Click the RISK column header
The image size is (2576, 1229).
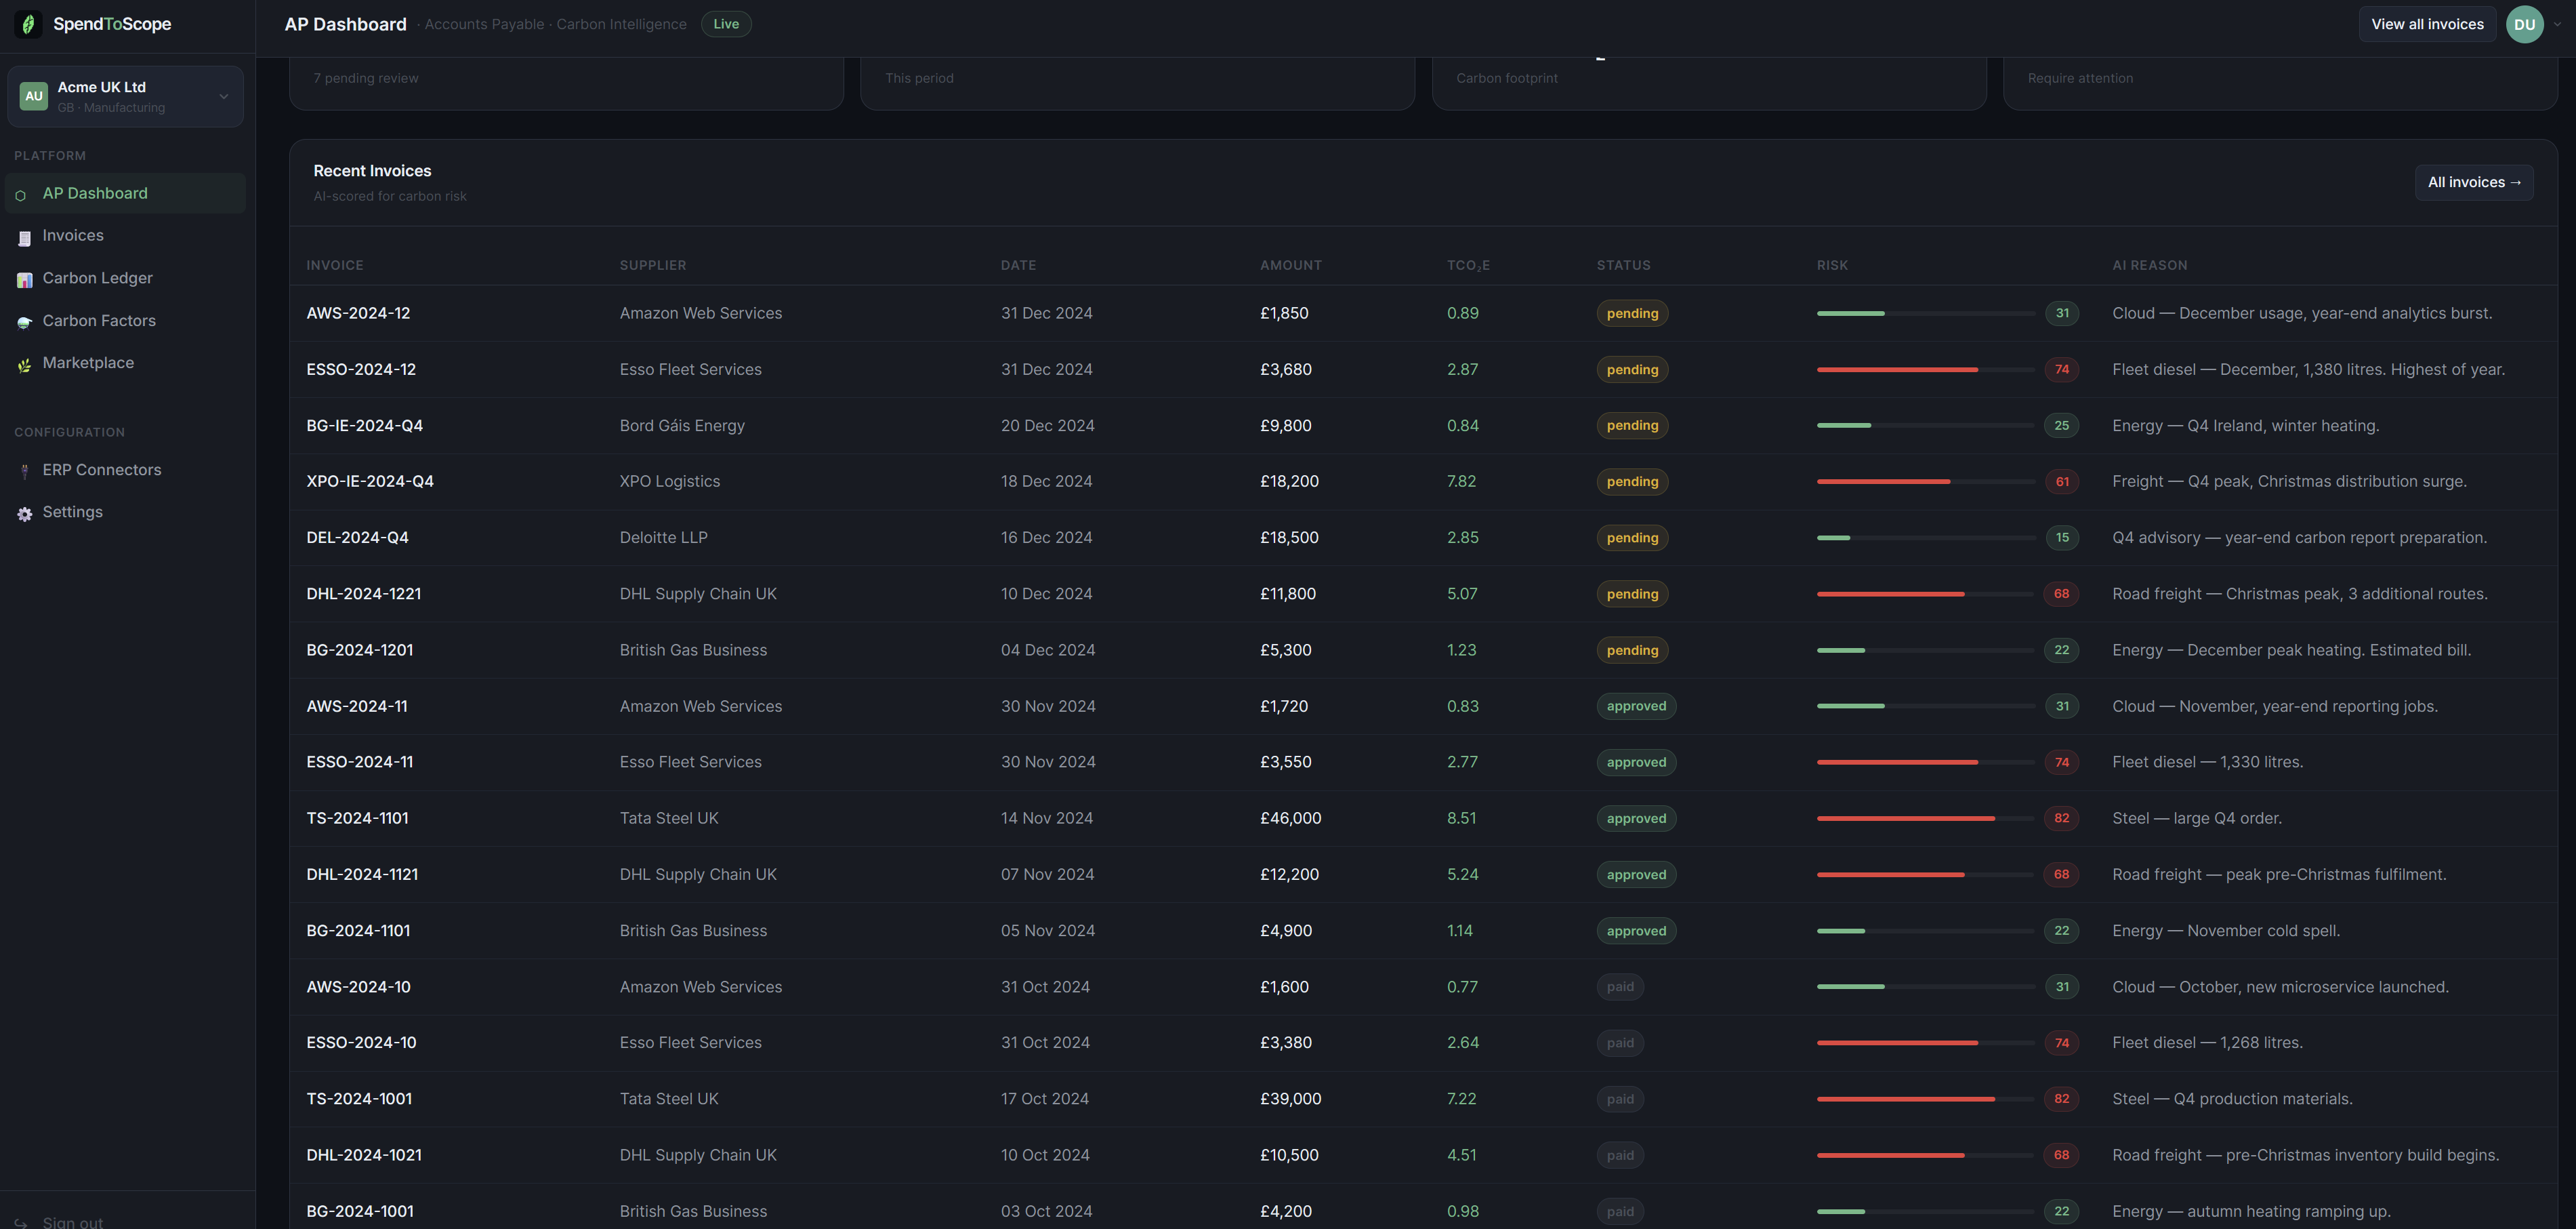click(1832, 265)
